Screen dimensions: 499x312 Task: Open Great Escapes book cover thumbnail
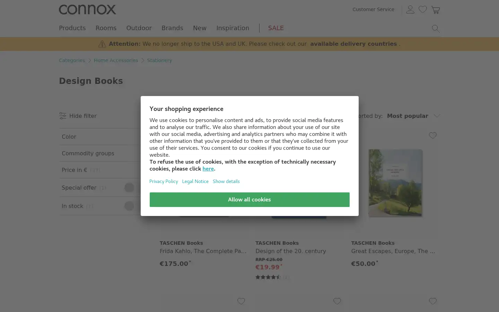tap(395, 183)
